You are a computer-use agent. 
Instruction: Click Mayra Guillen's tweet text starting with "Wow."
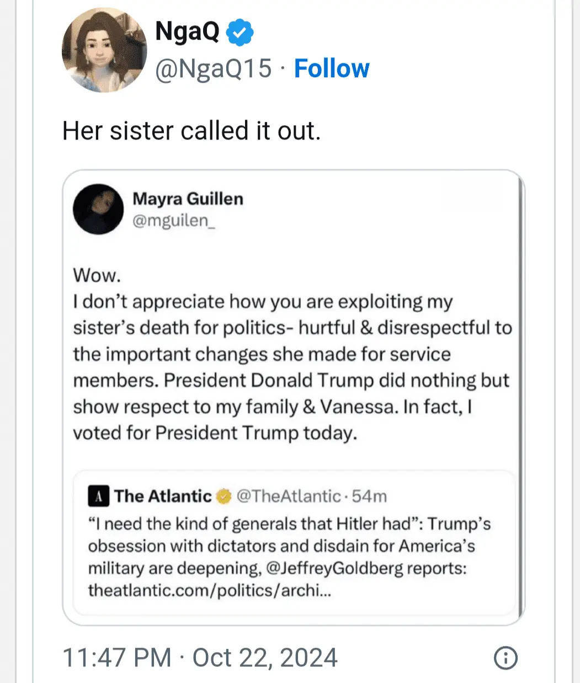[292, 354]
